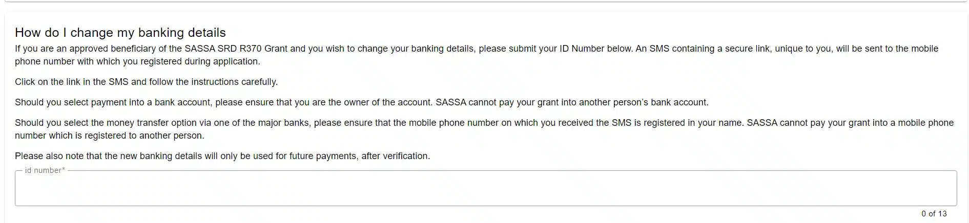This screenshot has height=223, width=969.
Task: Click the words "major banks"
Action: (x=284, y=123)
